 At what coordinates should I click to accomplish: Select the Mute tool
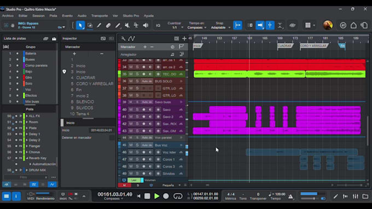click(127, 25)
